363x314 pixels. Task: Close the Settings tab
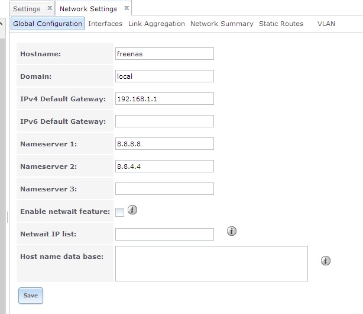50,9
